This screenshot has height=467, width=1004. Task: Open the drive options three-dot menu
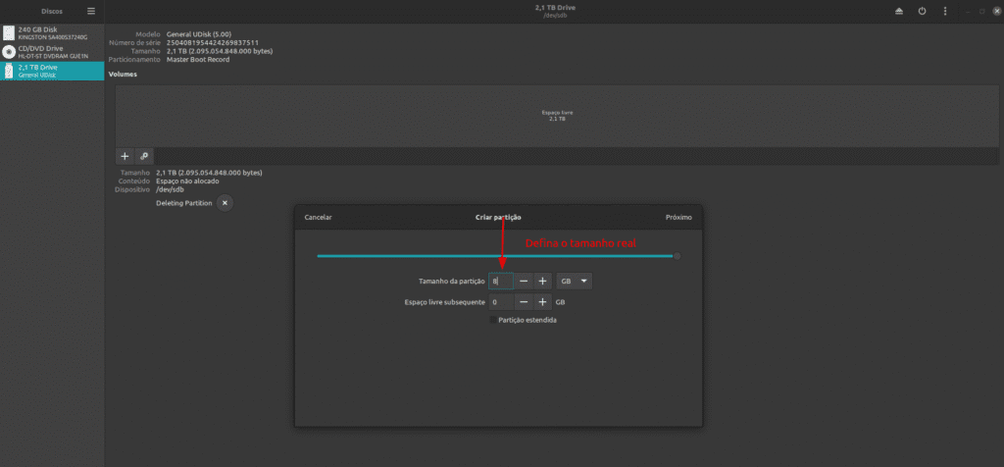[x=943, y=11]
